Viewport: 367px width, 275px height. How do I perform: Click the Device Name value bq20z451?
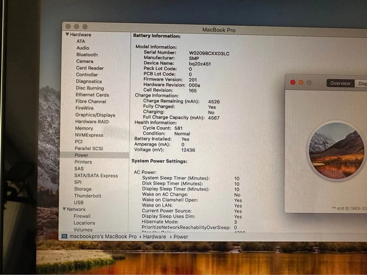[200, 64]
